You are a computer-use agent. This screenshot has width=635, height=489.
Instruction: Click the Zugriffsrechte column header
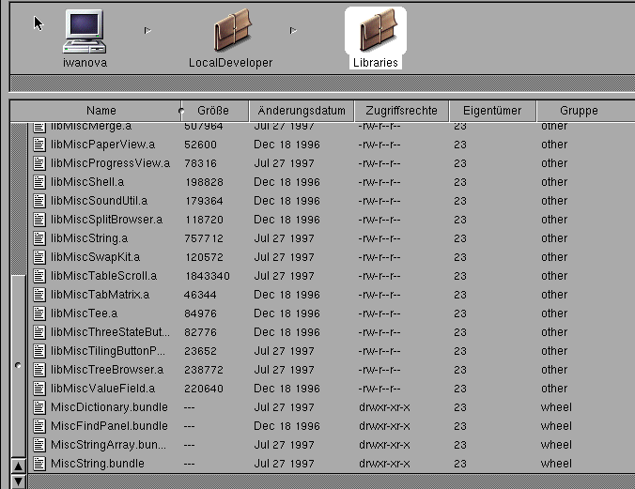[401, 111]
